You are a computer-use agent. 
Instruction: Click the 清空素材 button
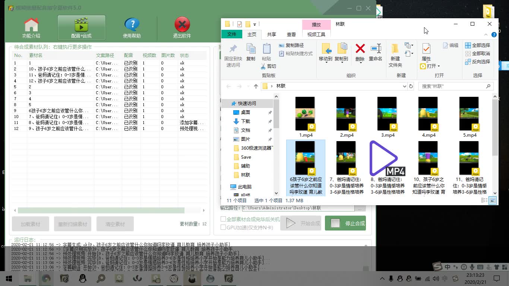coord(115,224)
